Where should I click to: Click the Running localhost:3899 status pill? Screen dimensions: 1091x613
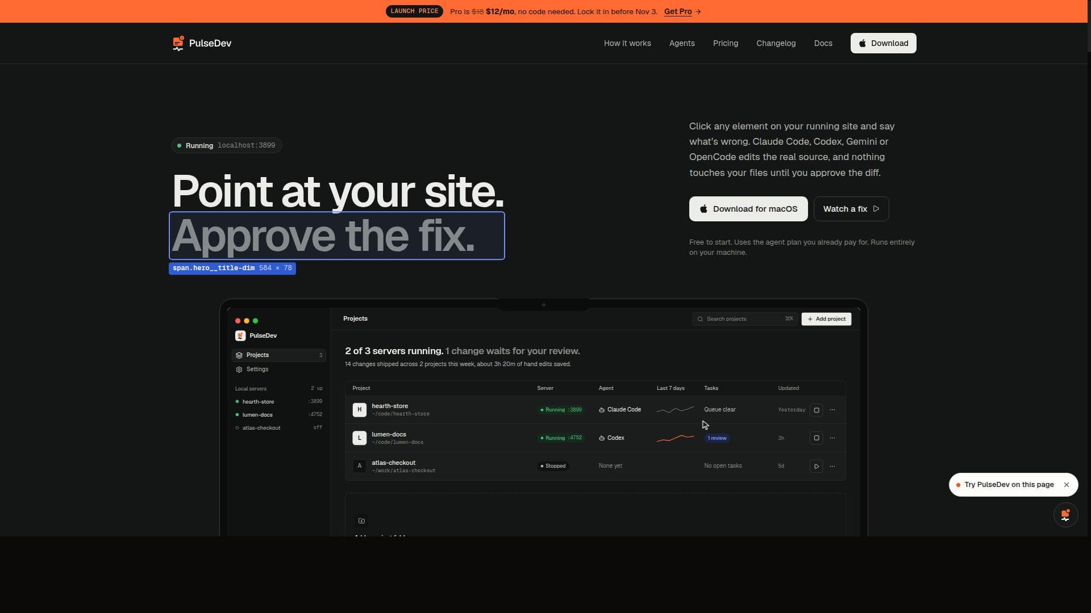coord(226,145)
